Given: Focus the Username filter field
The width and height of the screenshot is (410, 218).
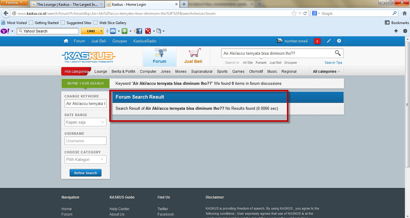Looking at the screenshot, I should 86,141.
